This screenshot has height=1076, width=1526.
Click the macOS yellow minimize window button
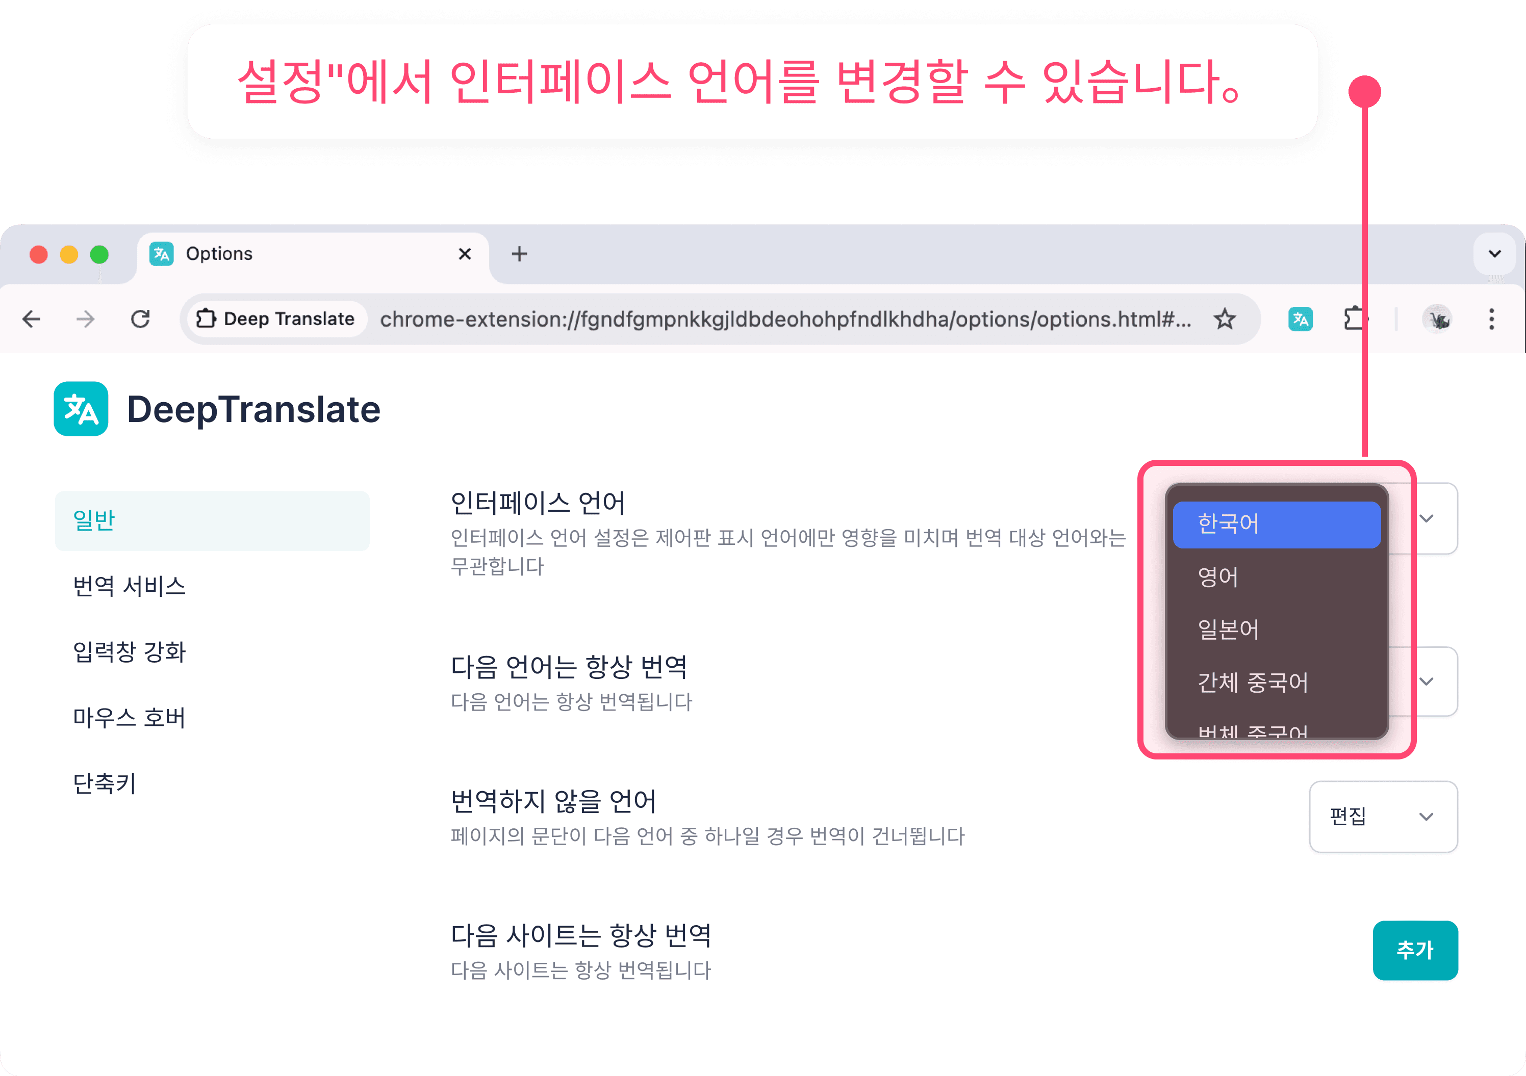pyautogui.click(x=69, y=254)
